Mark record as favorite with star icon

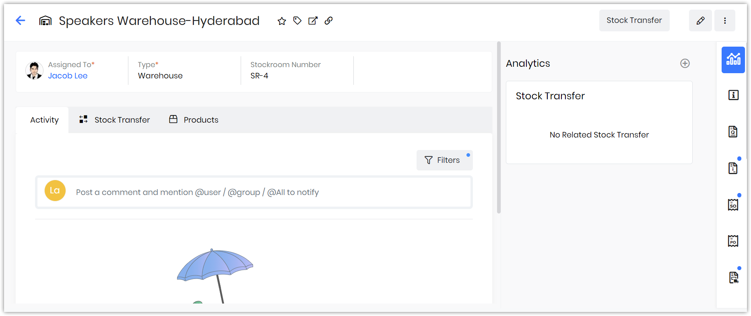pos(282,21)
